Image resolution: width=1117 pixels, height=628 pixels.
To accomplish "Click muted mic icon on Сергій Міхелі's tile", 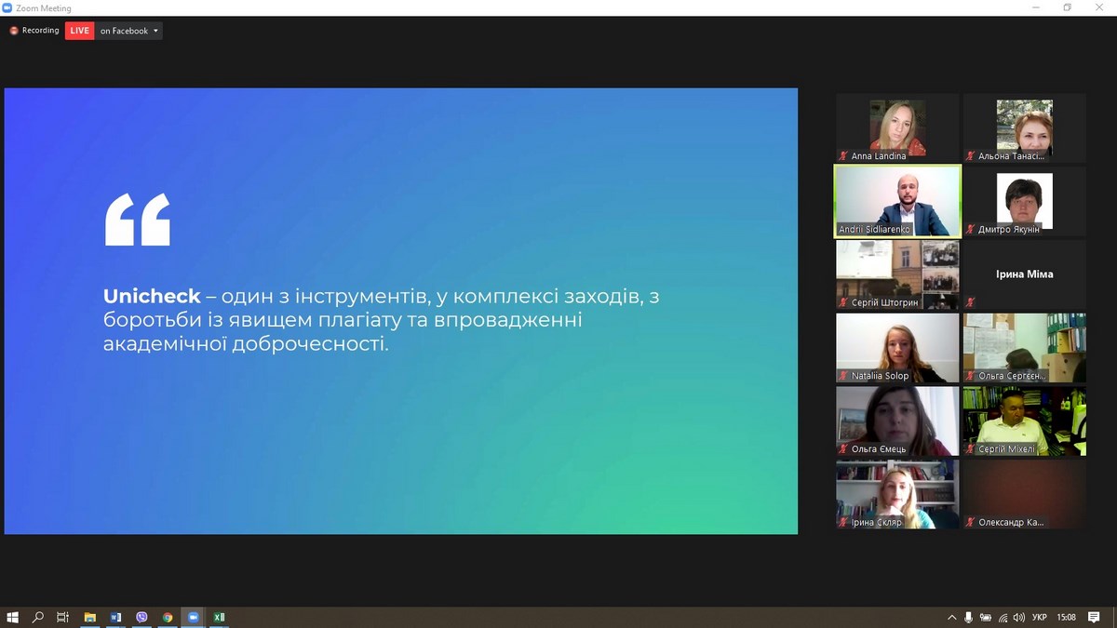I will tap(970, 449).
